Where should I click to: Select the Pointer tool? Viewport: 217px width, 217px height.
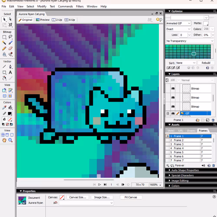(x=4, y=19)
